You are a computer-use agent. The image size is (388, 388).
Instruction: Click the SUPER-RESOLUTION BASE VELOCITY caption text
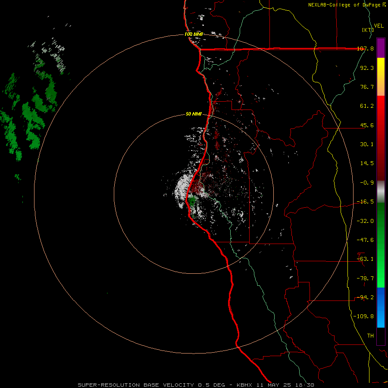click(137, 385)
